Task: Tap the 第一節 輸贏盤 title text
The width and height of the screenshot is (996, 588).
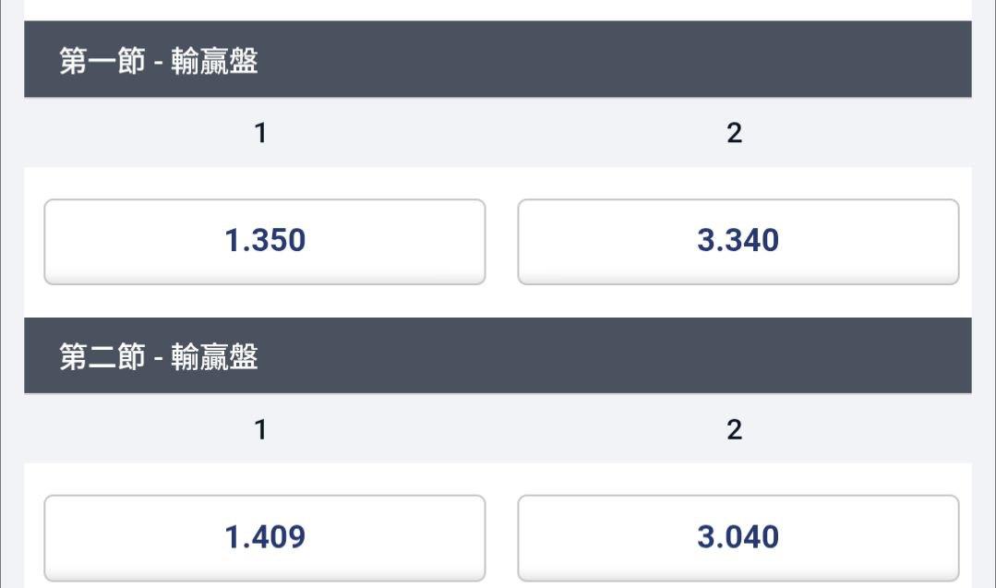Action: [x=159, y=61]
